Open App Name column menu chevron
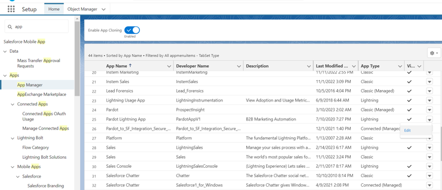Viewport: 442px width, 190px height. pos(169,66)
